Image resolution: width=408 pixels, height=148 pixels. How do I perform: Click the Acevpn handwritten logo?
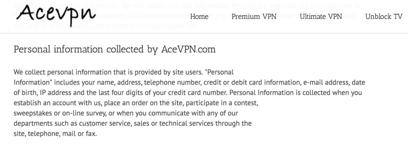[57, 14]
